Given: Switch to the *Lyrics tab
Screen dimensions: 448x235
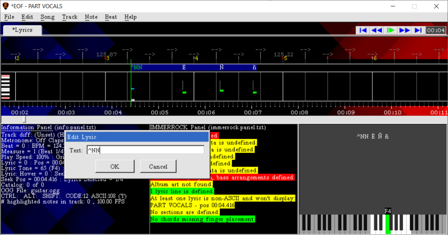Looking at the screenshot, I should tap(22, 30).
